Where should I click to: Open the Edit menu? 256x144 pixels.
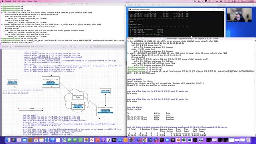pos(19,1)
